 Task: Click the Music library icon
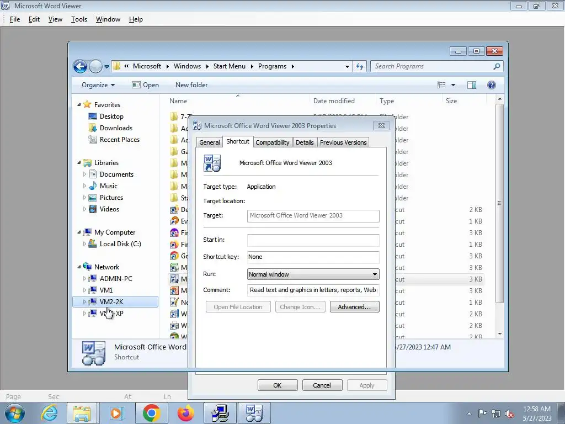[x=93, y=186]
